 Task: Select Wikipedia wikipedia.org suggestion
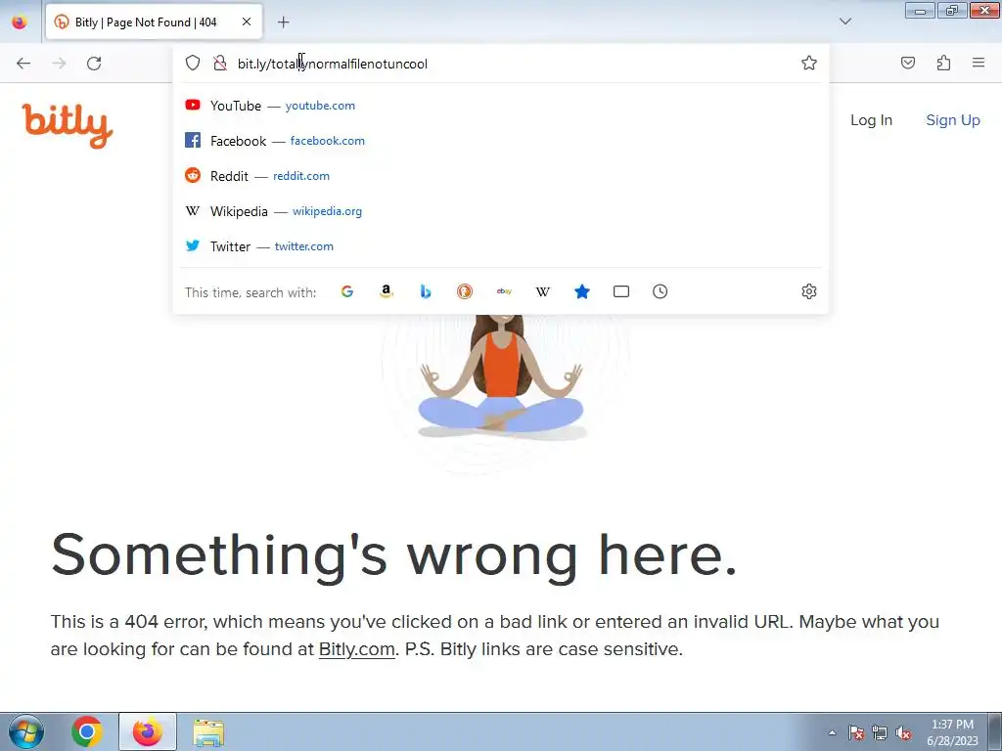tap(501, 211)
